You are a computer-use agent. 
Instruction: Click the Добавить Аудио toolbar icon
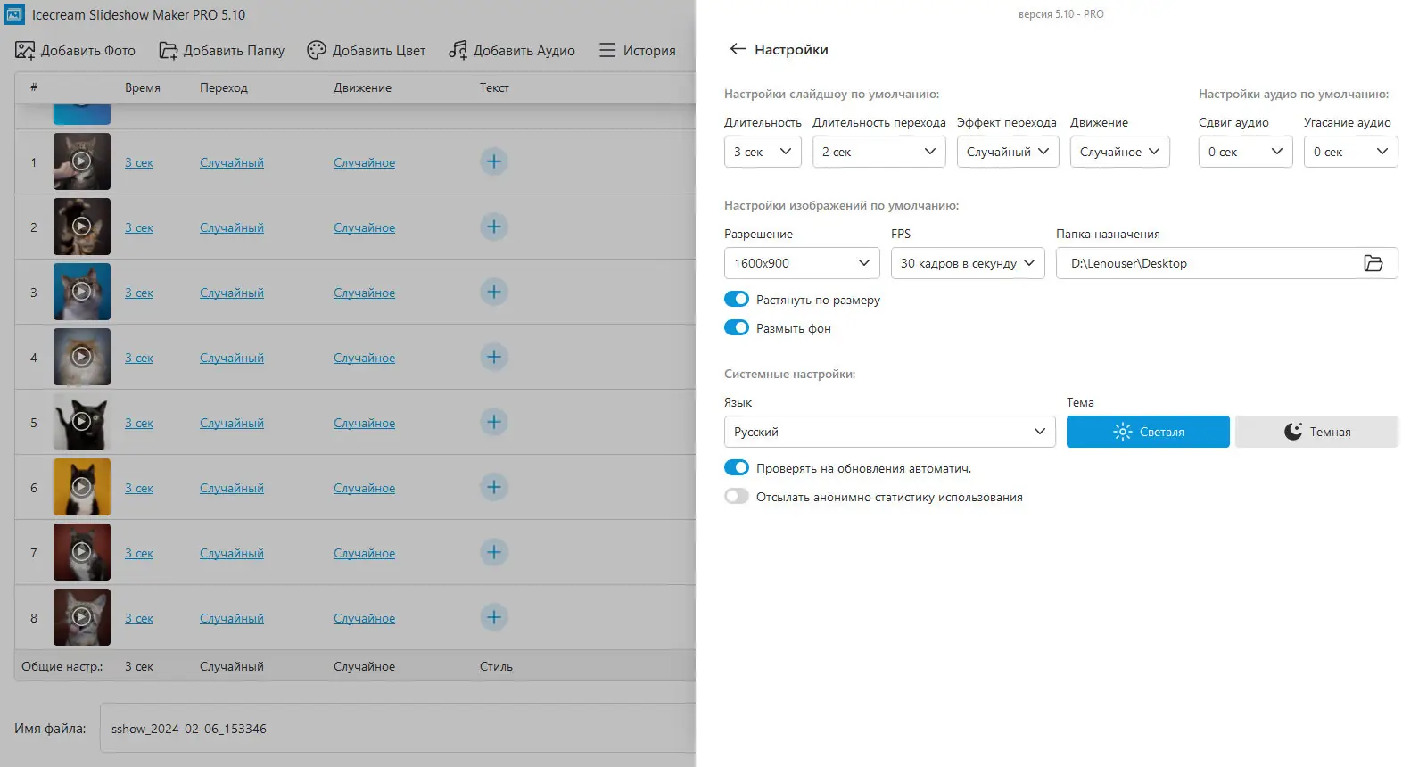pos(458,50)
